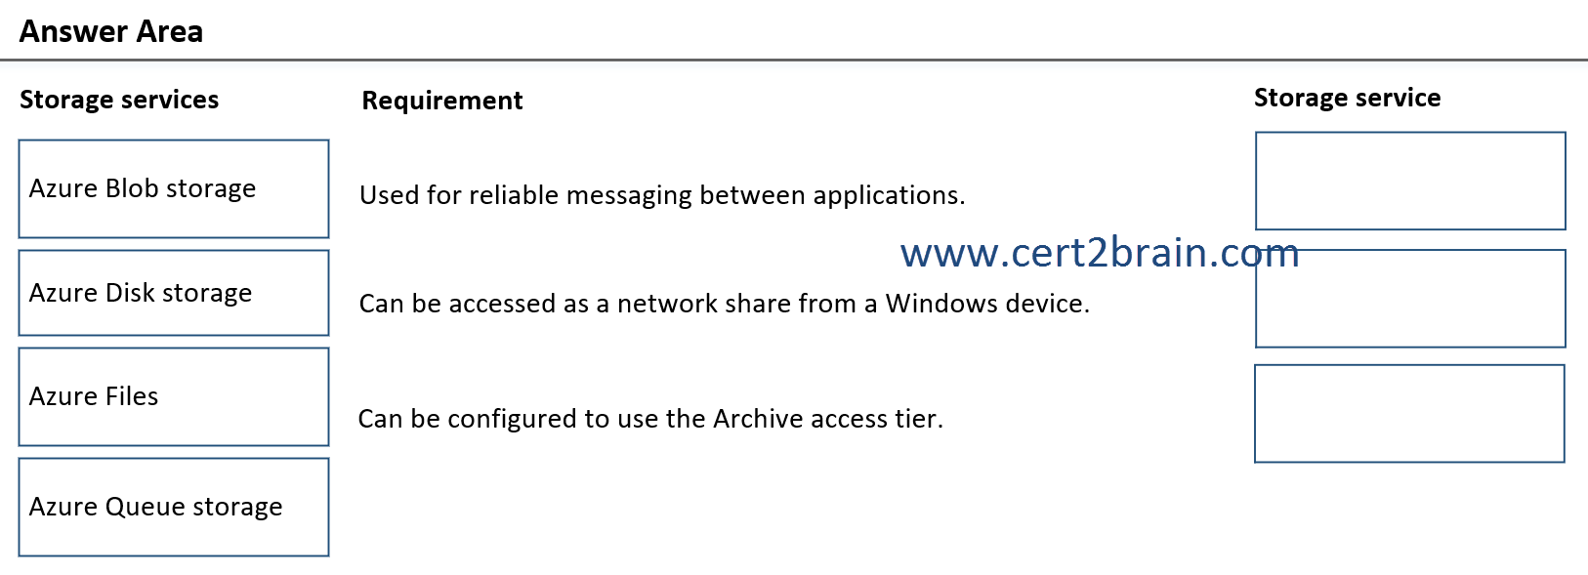Click the Answer Area heading

pyautogui.click(x=111, y=31)
